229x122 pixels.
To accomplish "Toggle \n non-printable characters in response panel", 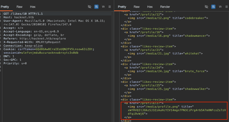I will pyautogui.click(x=220, y=7).
